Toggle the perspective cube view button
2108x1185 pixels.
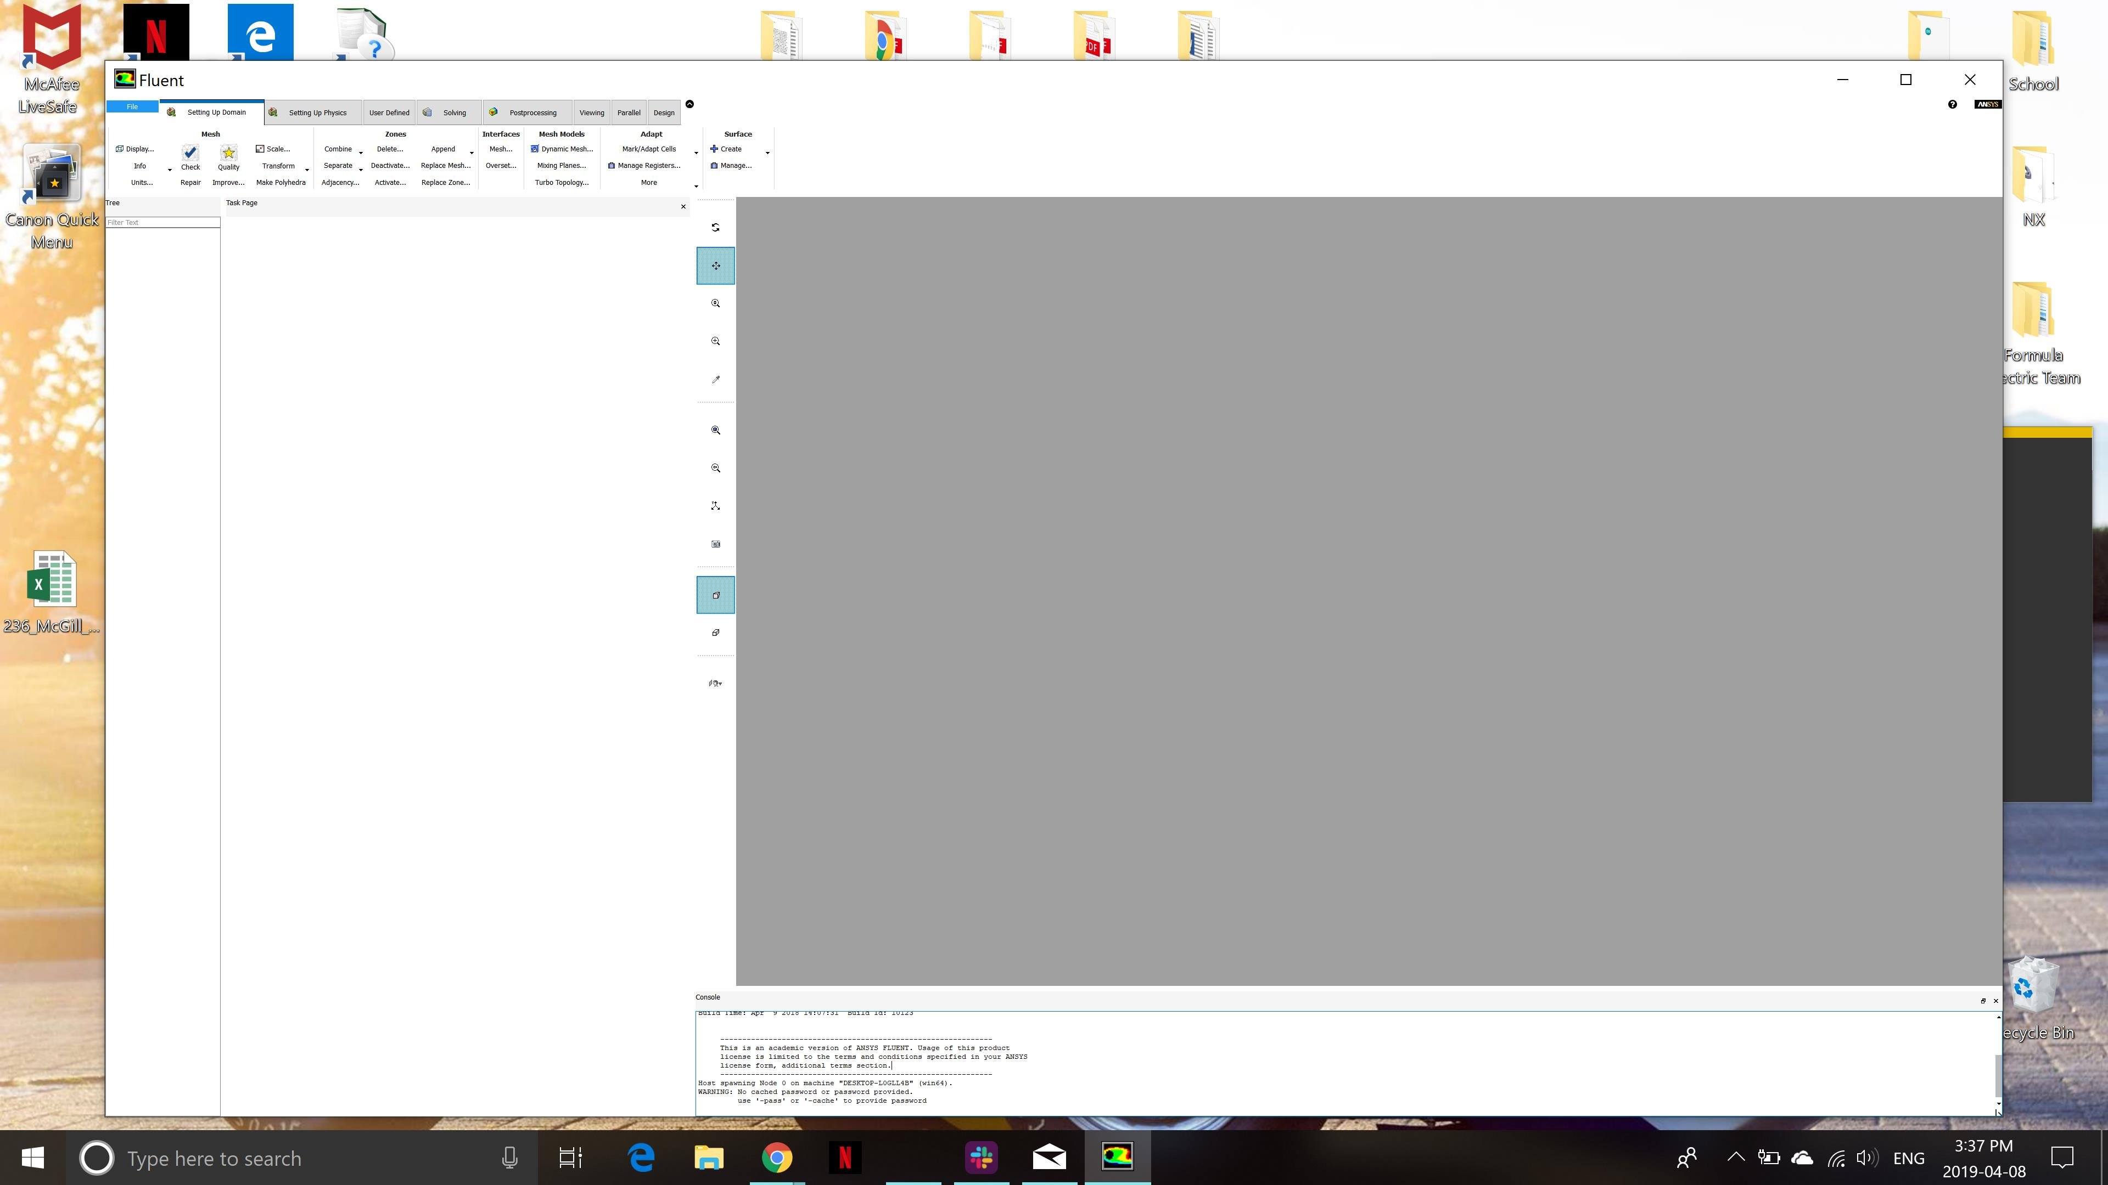click(x=715, y=595)
